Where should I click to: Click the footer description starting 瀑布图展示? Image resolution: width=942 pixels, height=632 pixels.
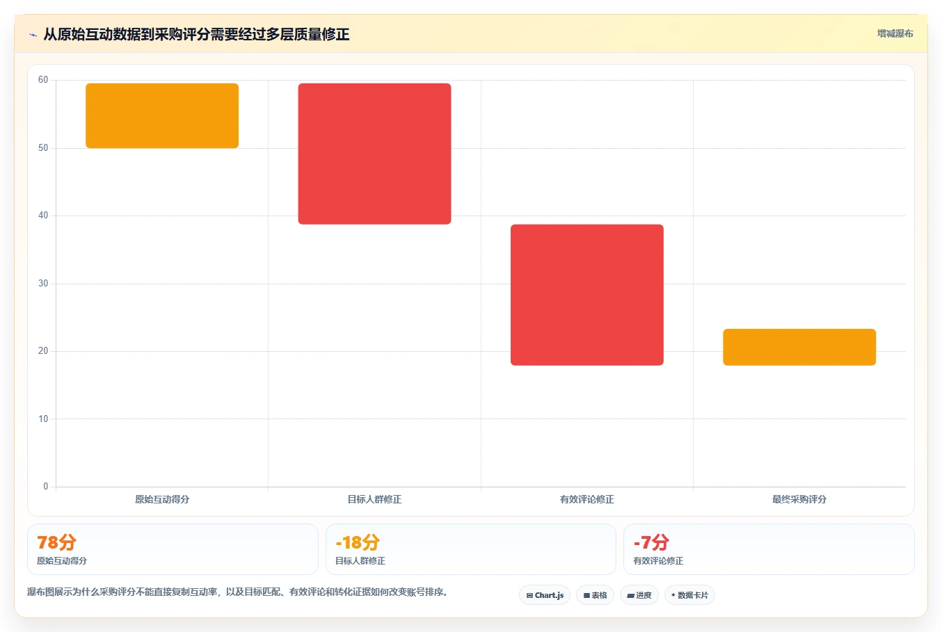239,592
